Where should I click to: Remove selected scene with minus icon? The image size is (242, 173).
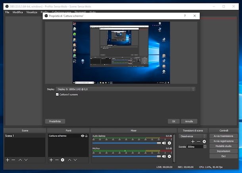coord(13,160)
